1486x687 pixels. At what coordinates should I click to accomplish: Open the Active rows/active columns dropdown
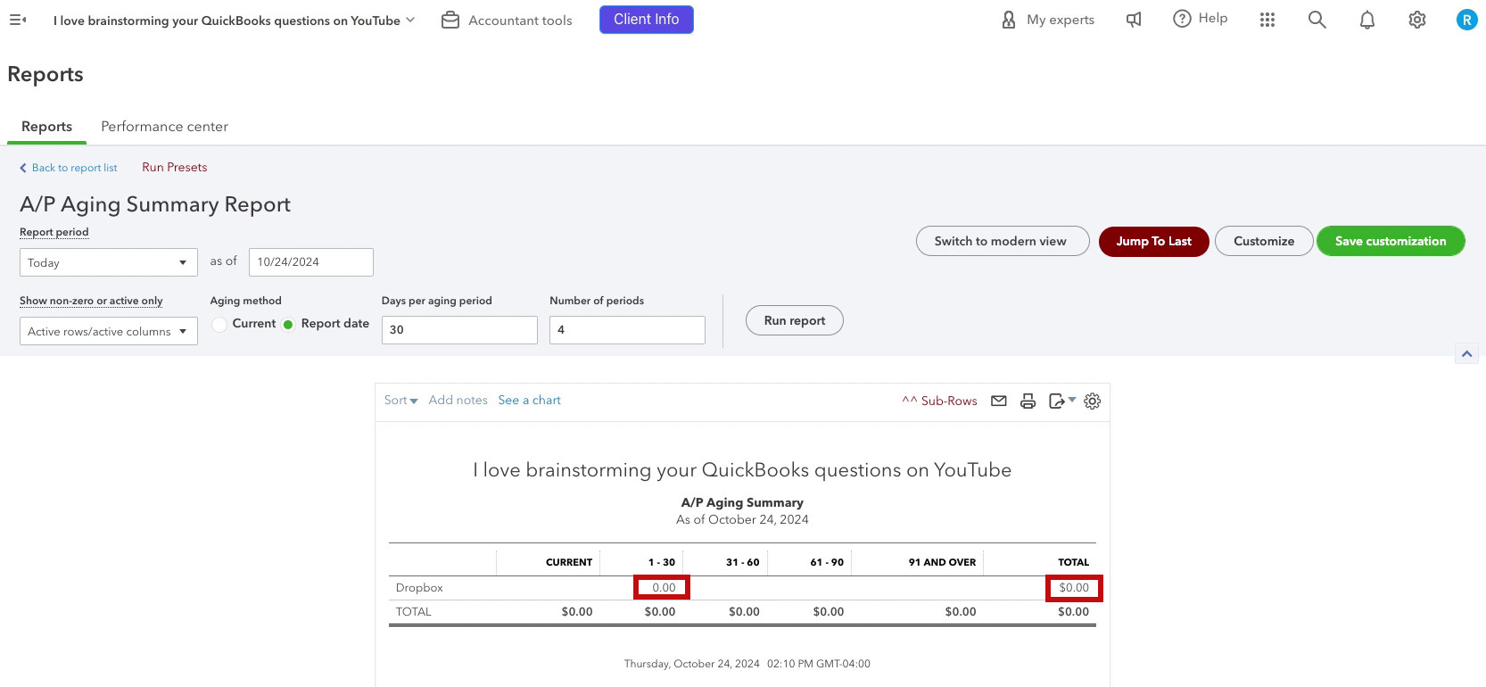click(x=109, y=331)
